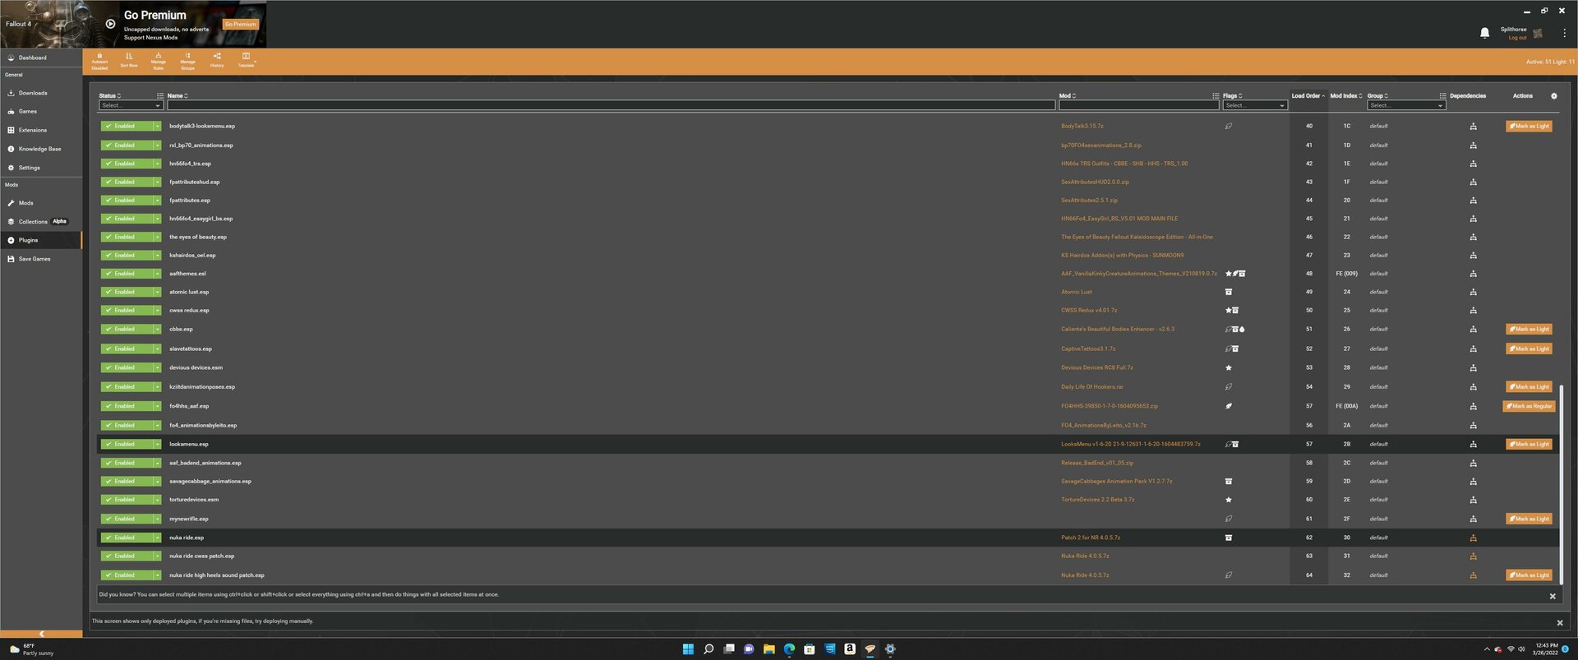The image size is (1578, 660).
Task: Mark nuka ride high heels sound patch as Light
Action: (1529, 575)
